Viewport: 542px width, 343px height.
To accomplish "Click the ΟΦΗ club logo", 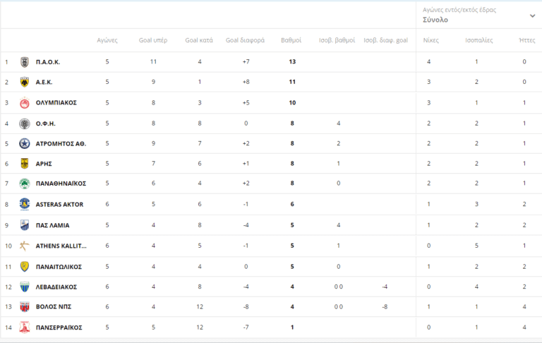I will point(25,124).
